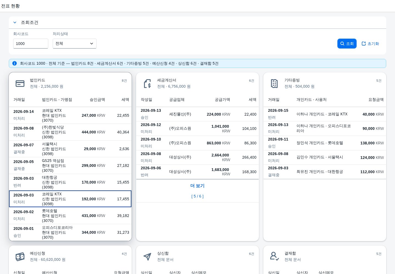Select the (주)오피스원 863,000 KRW invoice

click(x=198, y=143)
